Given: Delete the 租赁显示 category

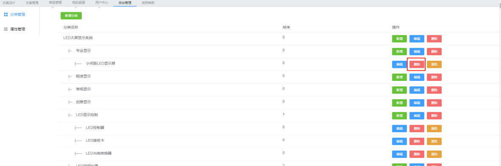Looking at the screenshot, I should pyautogui.click(x=434, y=77).
